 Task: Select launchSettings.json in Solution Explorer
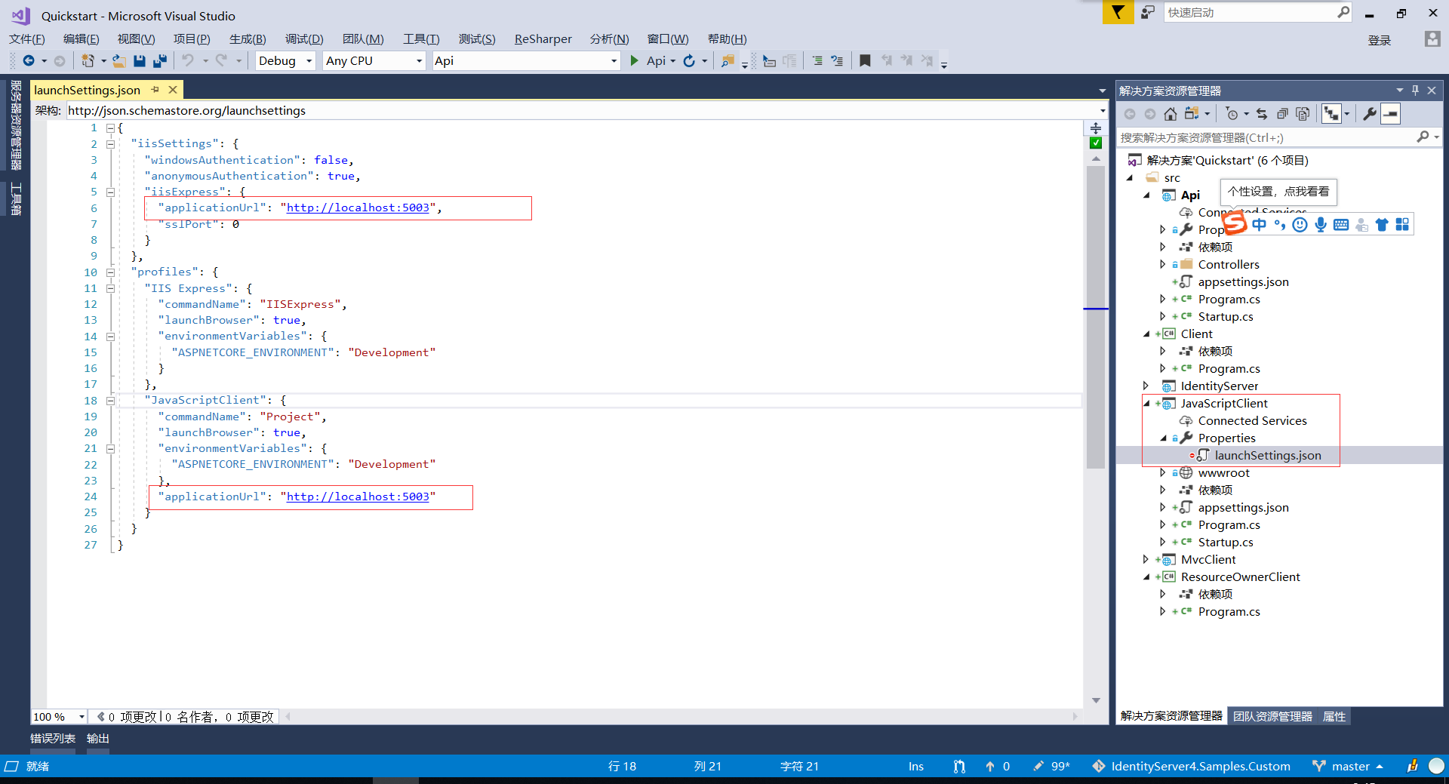coord(1268,456)
